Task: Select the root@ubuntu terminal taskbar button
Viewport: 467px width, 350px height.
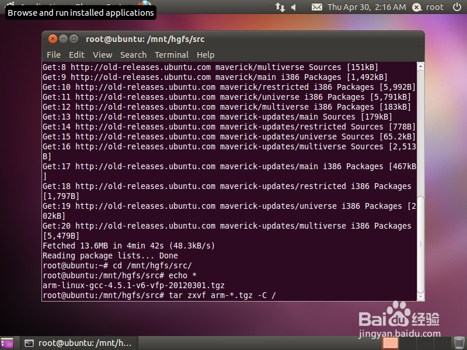Action: pos(78,343)
